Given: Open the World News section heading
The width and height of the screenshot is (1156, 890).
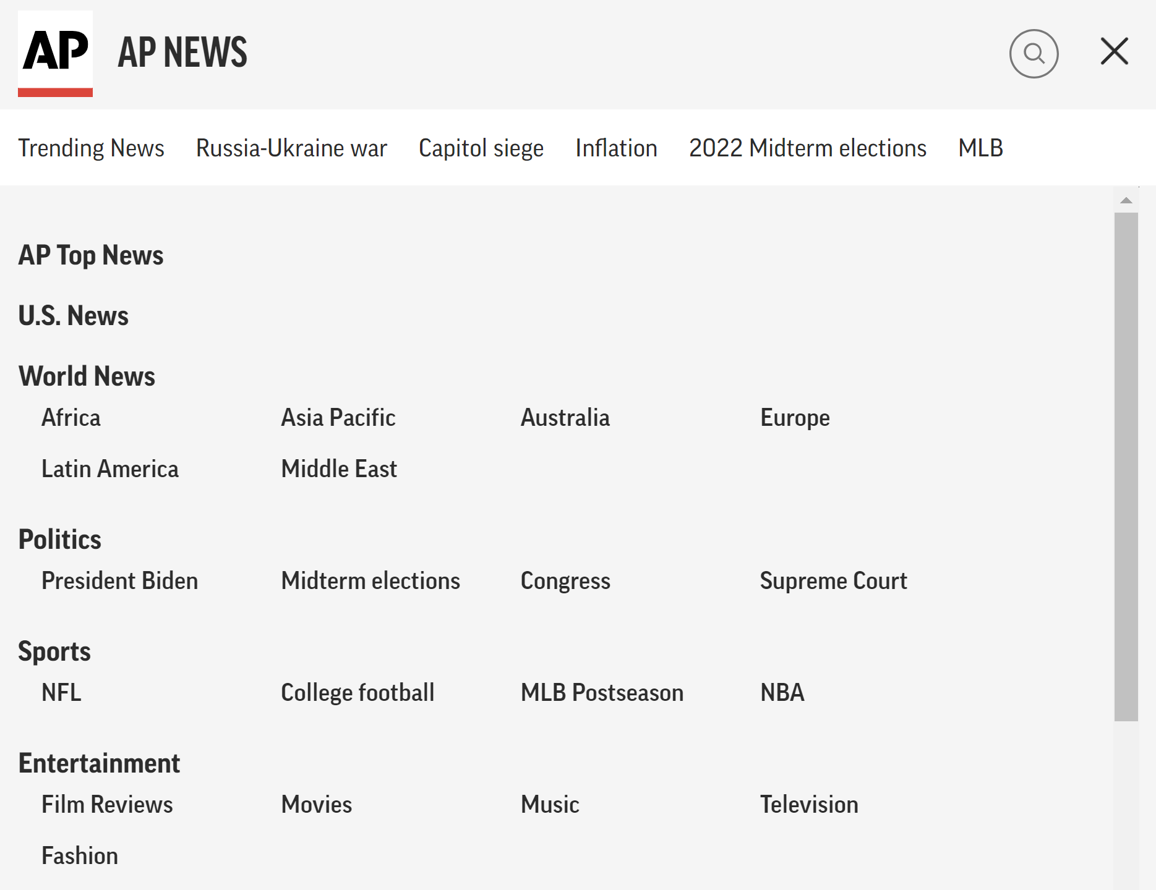Looking at the screenshot, I should pyautogui.click(x=87, y=376).
